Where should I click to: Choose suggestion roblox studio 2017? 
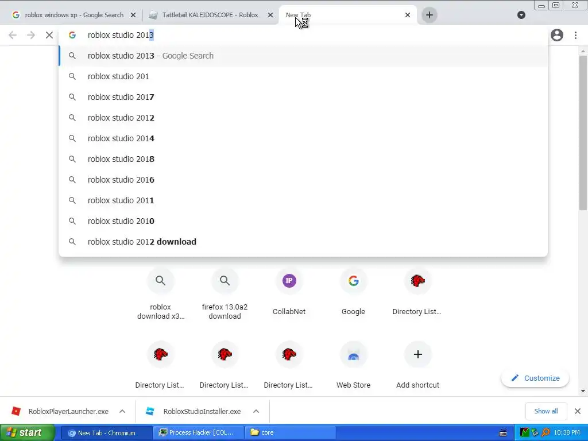303,97
